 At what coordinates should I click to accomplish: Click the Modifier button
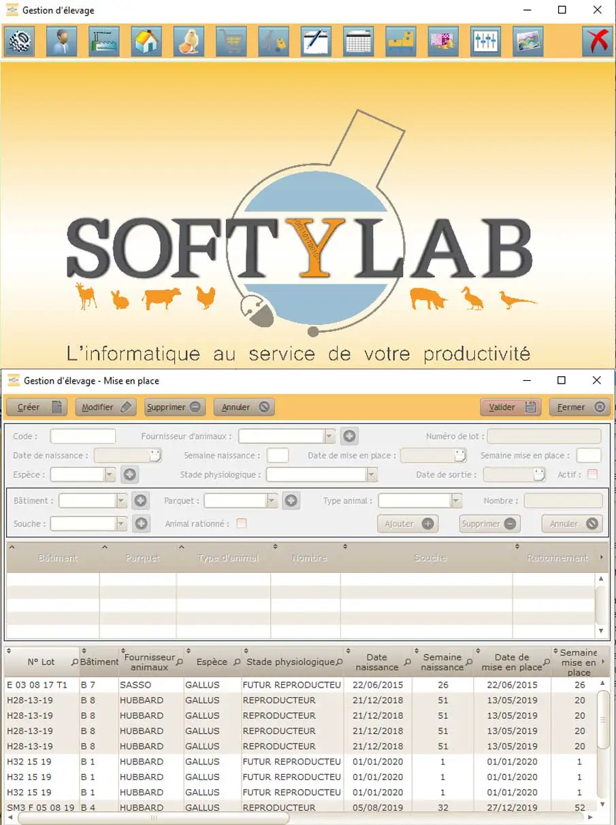(x=106, y=407)
